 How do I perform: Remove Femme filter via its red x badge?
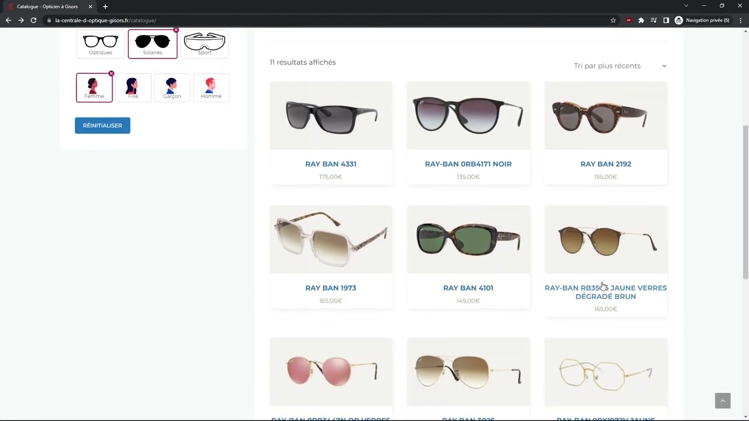(x=111, y=74)
